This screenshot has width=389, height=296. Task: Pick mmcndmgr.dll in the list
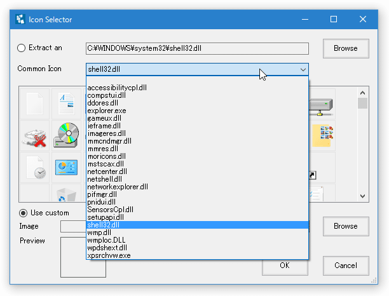197,141
